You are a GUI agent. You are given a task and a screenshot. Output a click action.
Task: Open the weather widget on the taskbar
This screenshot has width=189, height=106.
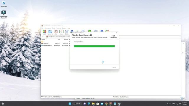click(x=3, y=104)
